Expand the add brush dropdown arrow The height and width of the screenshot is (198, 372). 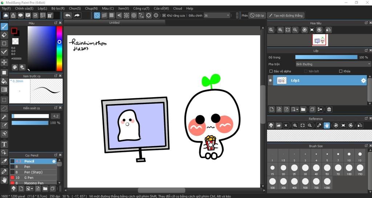(x=32, y=189)
